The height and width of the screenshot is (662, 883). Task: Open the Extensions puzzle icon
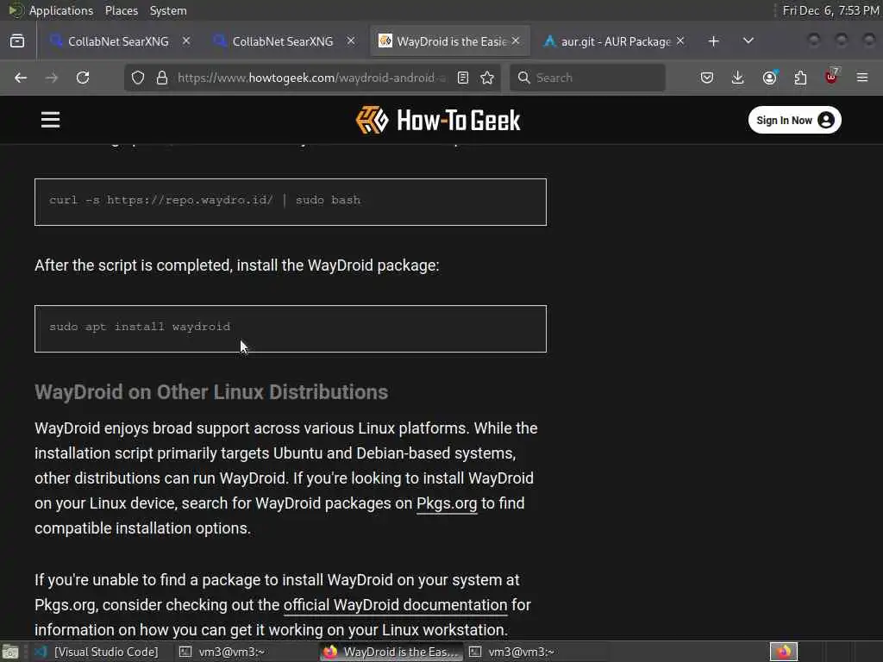[x=800, y=78]
